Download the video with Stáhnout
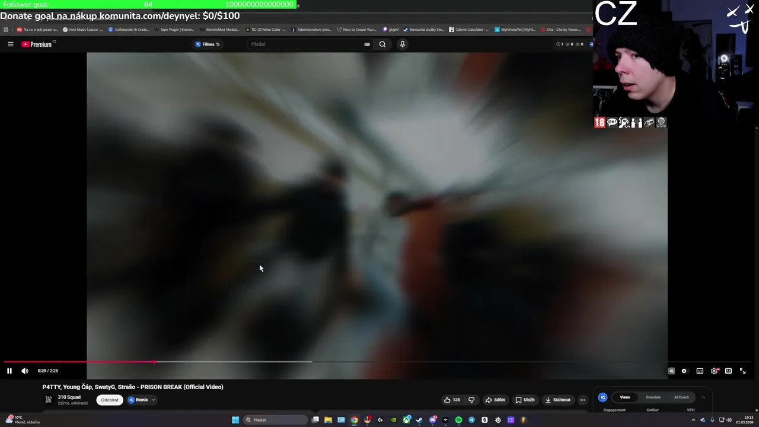The height and width of the screenshot is (427, 759). 557,400
